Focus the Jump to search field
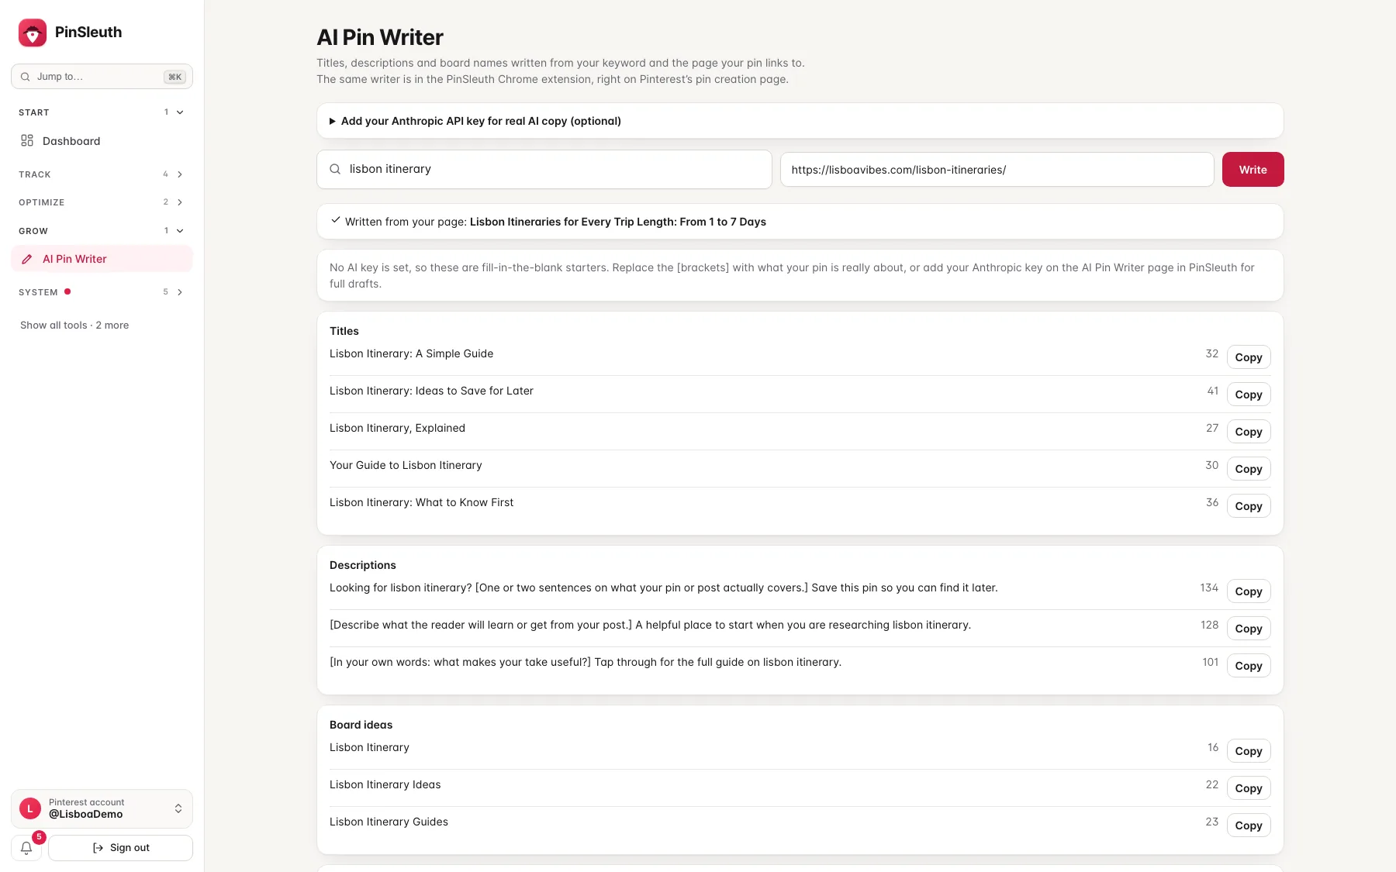 102,77
